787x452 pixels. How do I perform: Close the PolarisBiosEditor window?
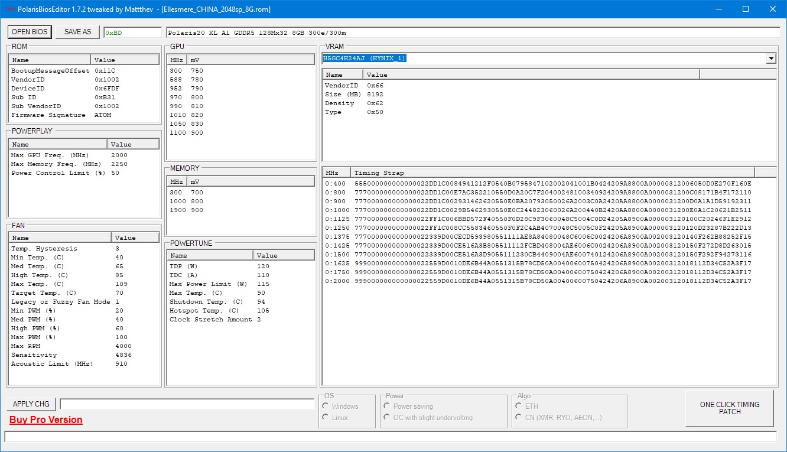[773, 9]
